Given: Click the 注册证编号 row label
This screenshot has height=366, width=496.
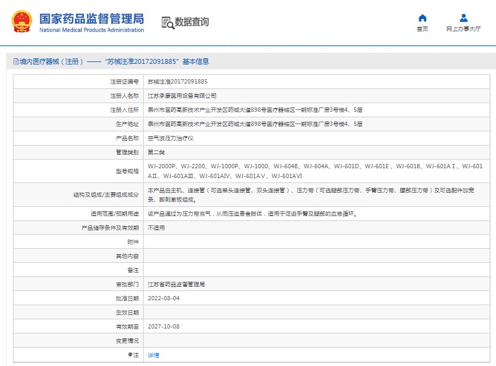Looking at the screenshot, I should point(125,82).
